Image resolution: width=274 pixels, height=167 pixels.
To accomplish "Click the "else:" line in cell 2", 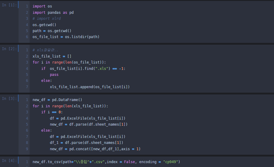I will click(x=46, y=81).
